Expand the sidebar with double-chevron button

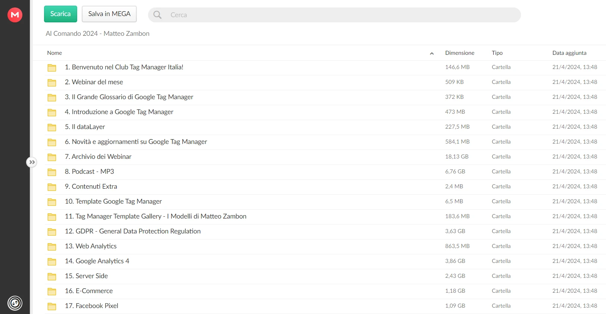(x=32, y=162)
